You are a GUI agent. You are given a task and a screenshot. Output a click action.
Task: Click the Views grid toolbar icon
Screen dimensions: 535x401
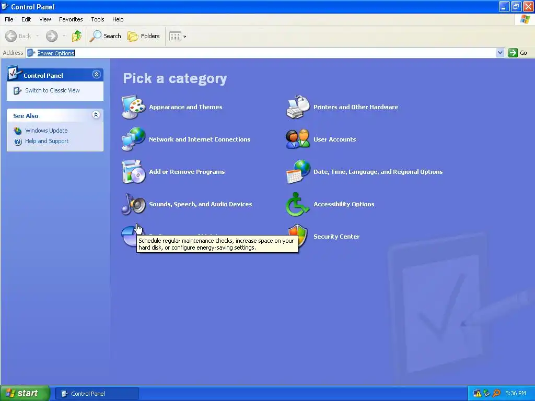click(175, 36)
